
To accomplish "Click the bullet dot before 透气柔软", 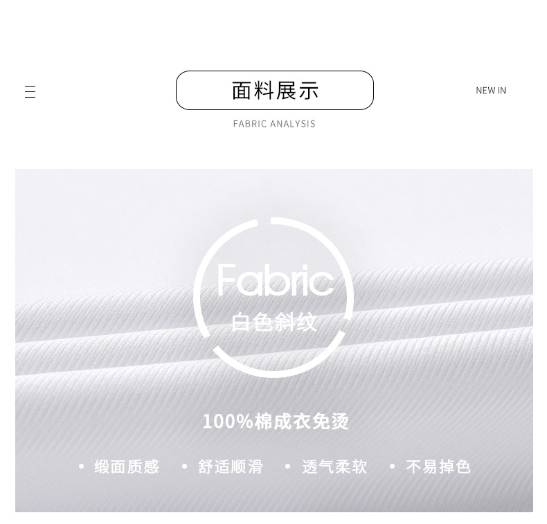I will coord(288,466).
